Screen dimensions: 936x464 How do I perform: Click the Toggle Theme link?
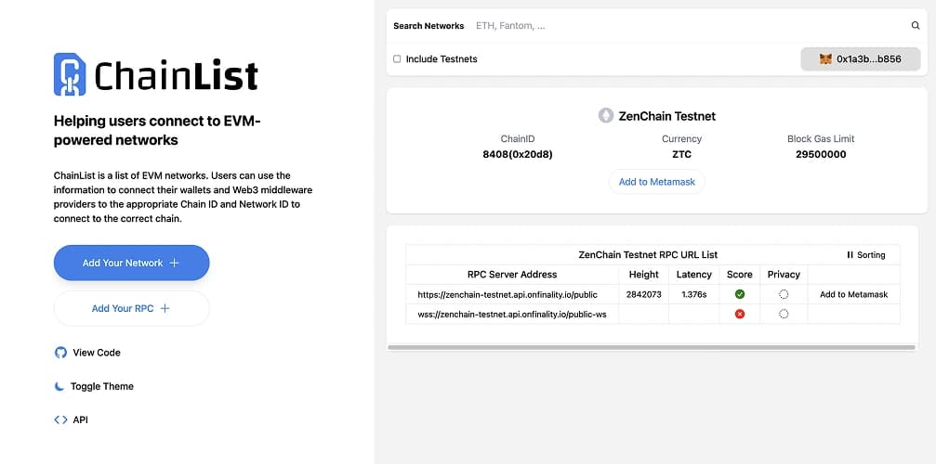coord(94,386)
